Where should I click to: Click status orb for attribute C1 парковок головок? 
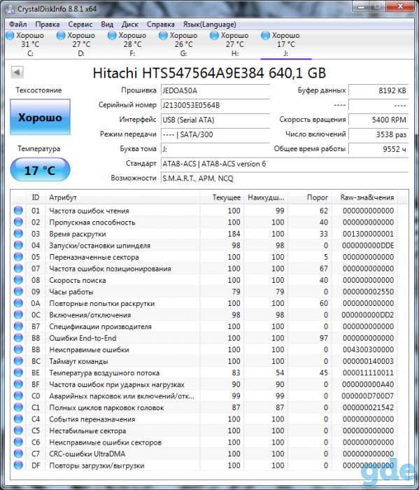click(18, 407)
